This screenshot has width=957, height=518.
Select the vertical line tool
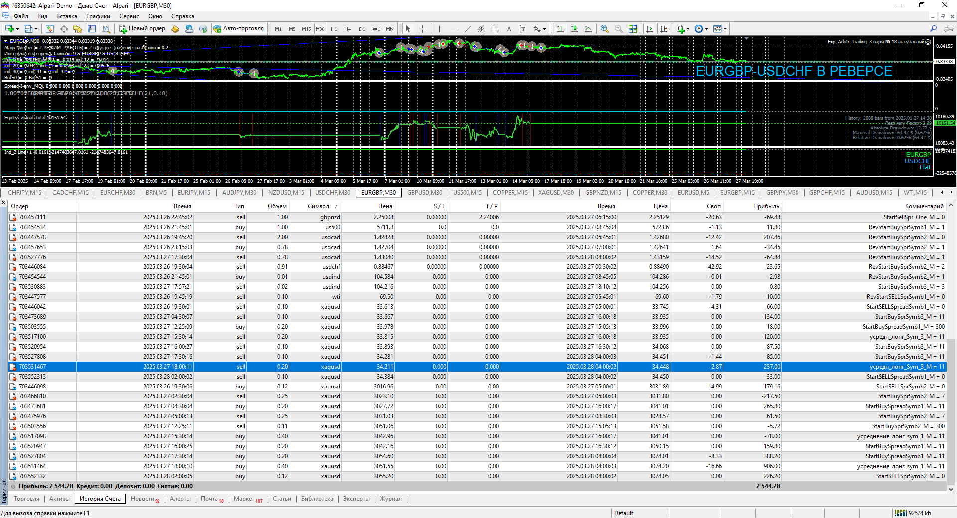point(439,29)
